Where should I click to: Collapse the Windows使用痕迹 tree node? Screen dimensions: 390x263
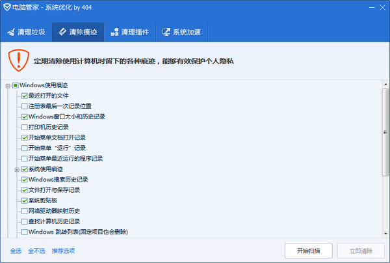click(x=8, y=86)
